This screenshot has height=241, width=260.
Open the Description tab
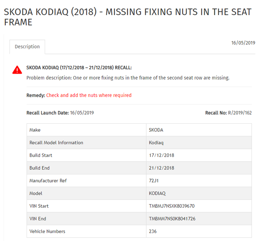click(x=27, y=47)
